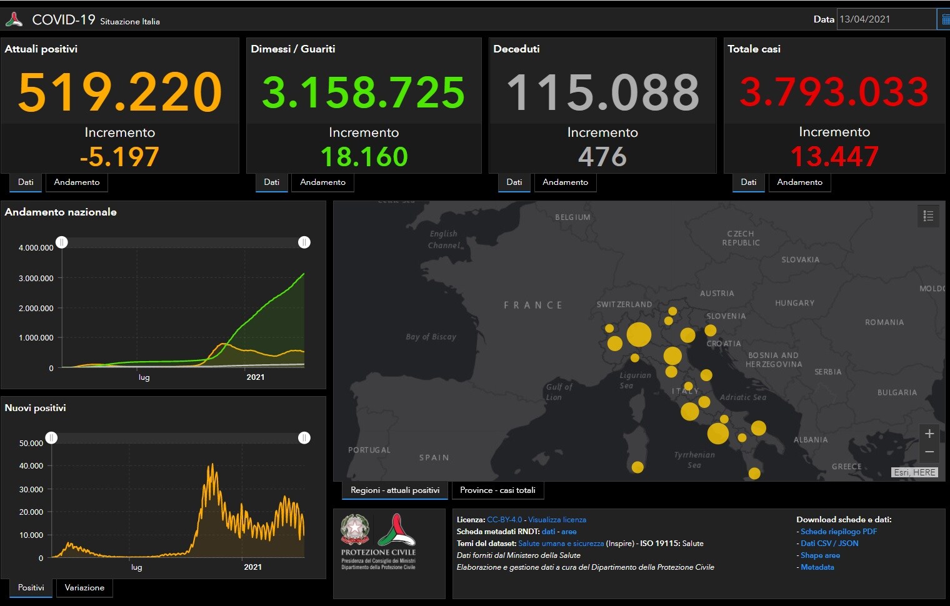Select Dati tab under Dimessi / Guariti
Screen dimensions: 950x606
[272, 182]
